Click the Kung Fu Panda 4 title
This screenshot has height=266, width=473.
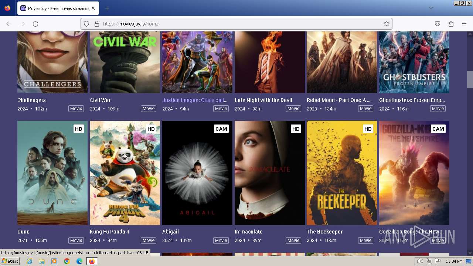coord(110,232)
